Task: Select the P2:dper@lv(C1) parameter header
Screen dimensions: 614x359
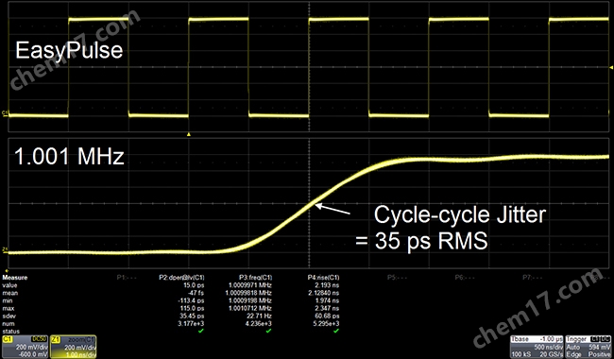Action: tap(181, 277)
